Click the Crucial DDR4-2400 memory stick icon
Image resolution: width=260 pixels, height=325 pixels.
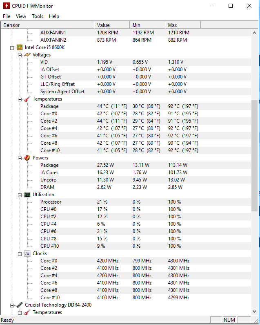tap(20, 305)
